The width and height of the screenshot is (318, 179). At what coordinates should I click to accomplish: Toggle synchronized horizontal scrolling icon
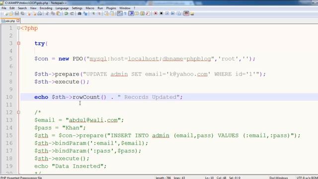pyautogui.click(x=112, y=13)
